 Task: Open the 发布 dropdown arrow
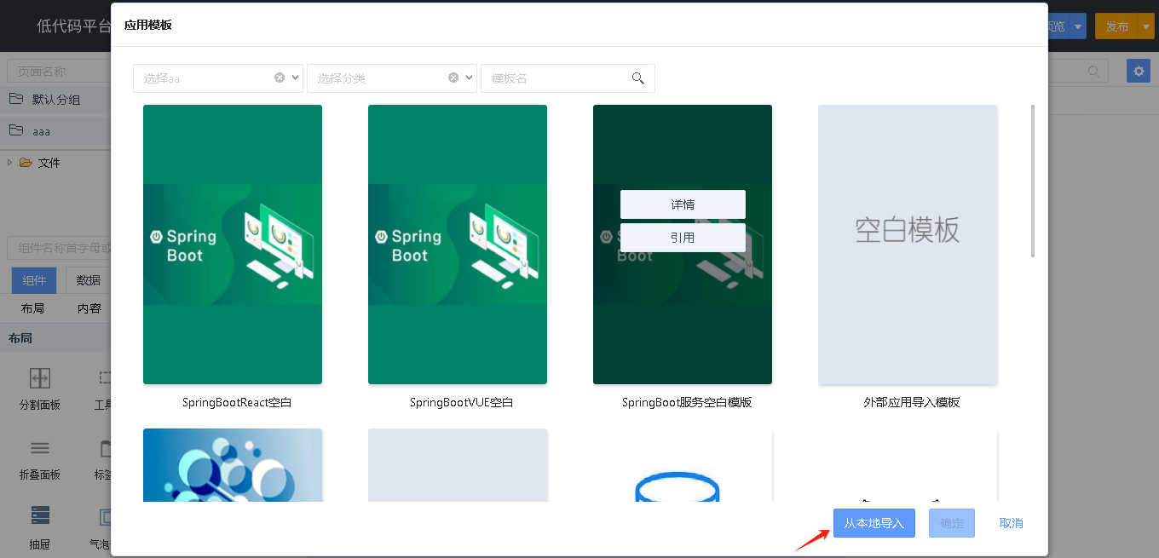[1145, 26]
